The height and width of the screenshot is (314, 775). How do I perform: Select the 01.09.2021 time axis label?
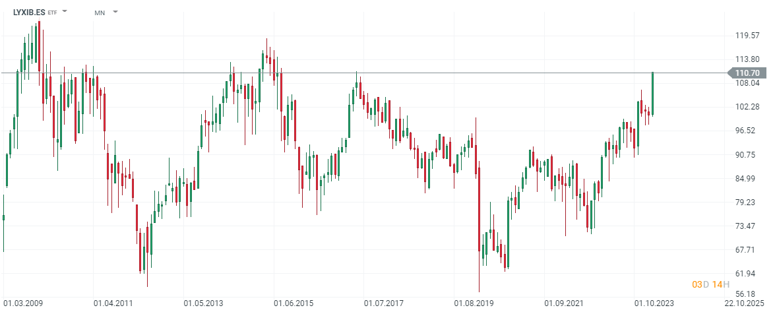563,303
